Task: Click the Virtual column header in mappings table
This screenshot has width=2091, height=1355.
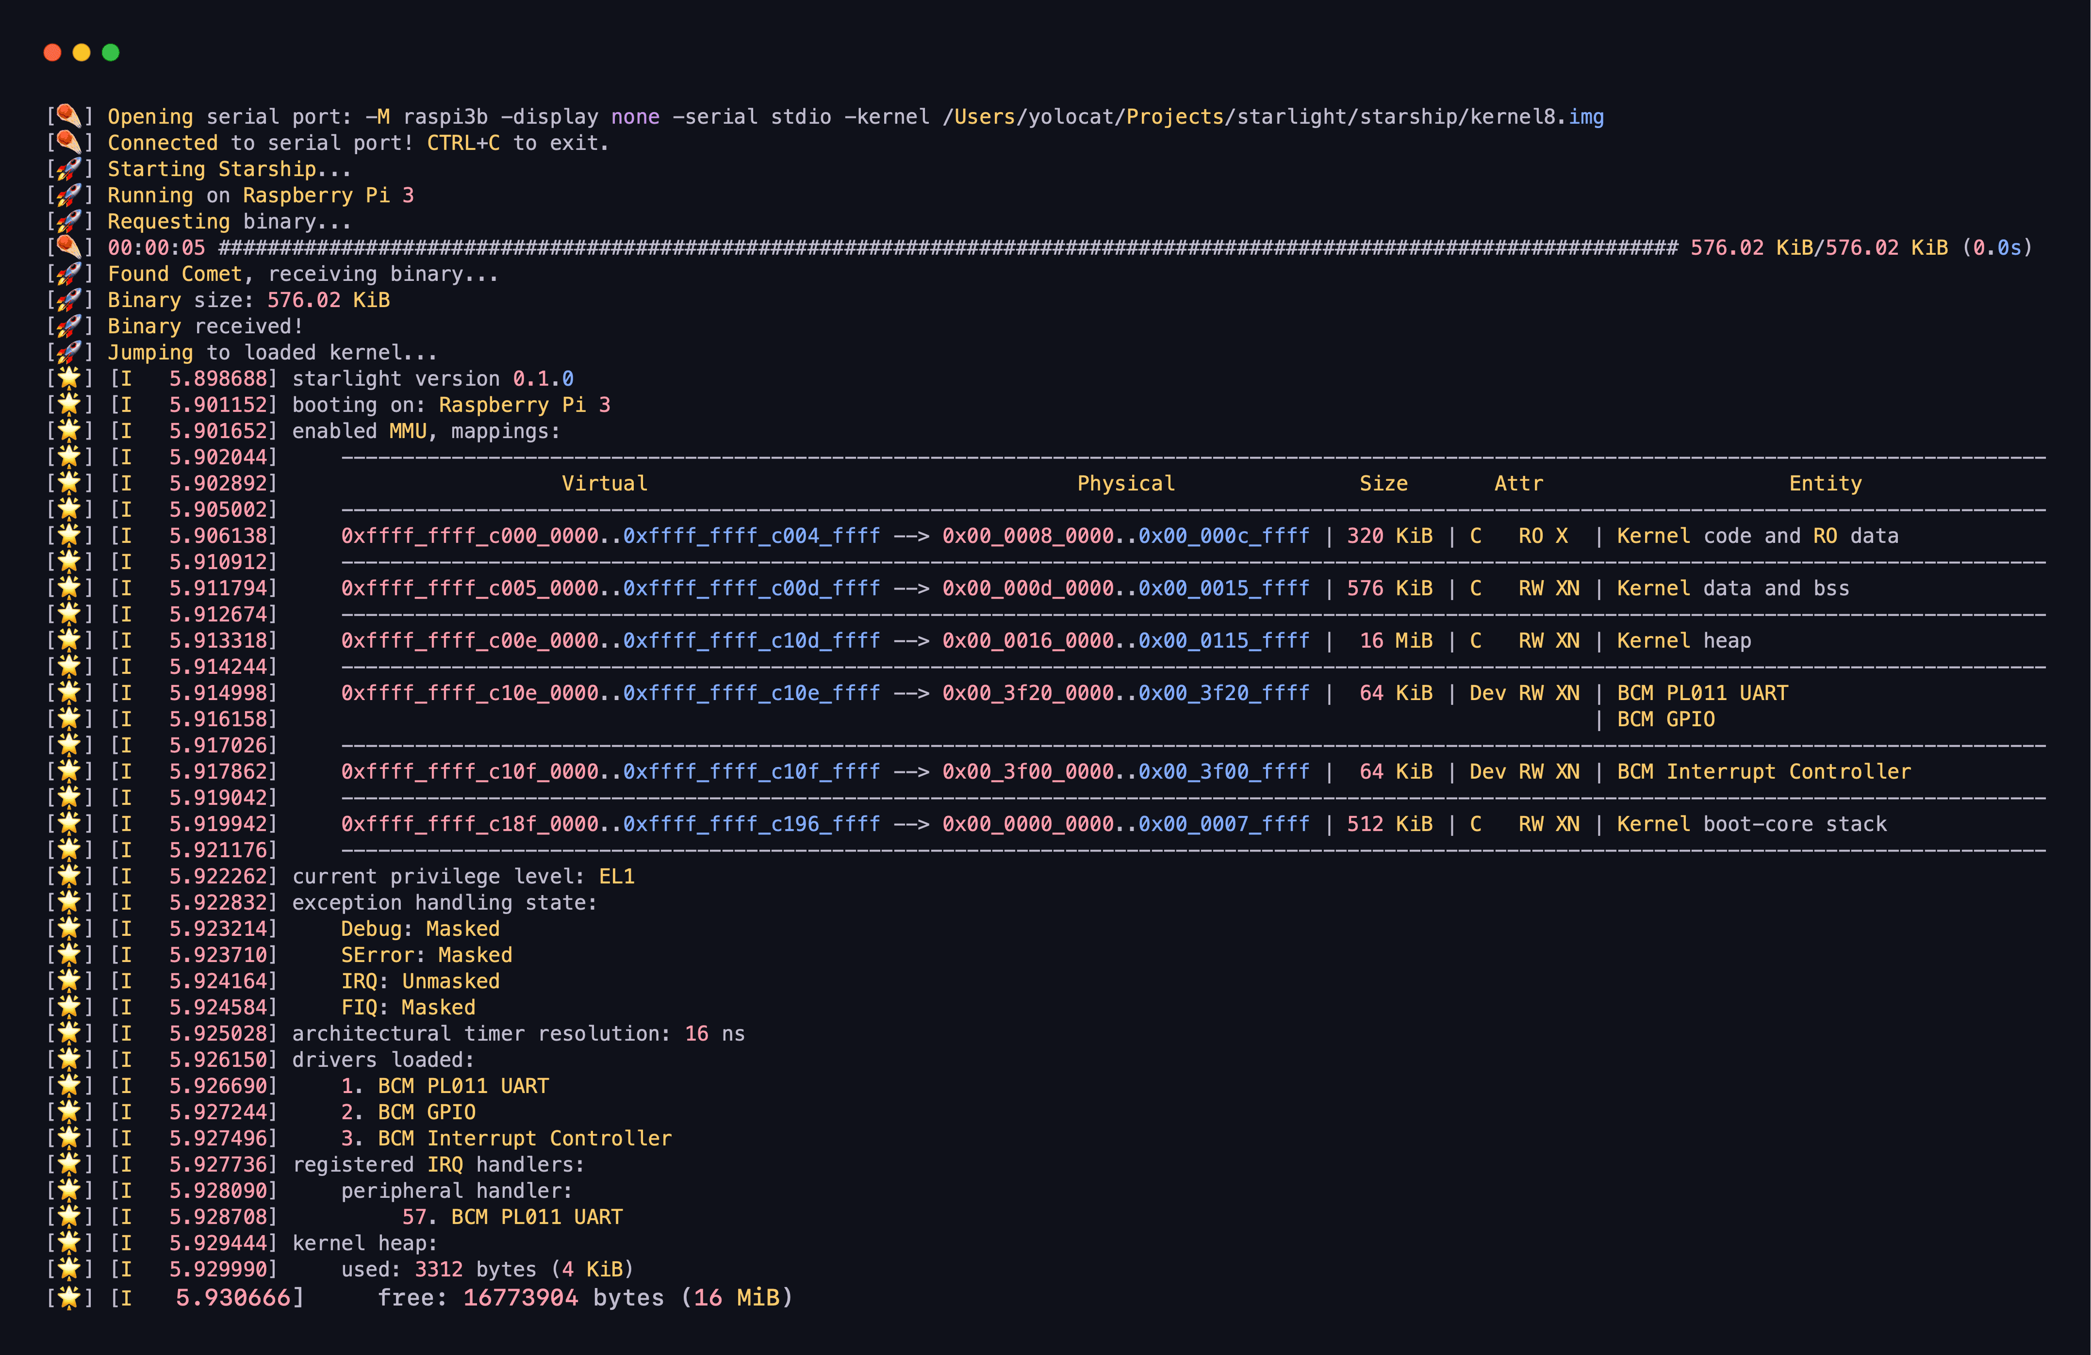Action: coord(604,484)
